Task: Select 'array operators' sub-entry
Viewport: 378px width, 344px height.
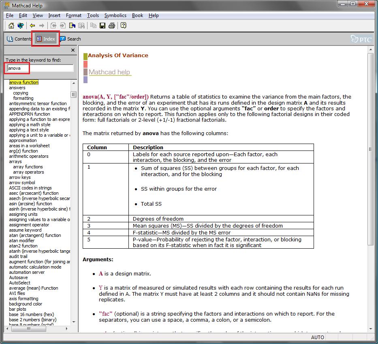Action: point(28,172)
